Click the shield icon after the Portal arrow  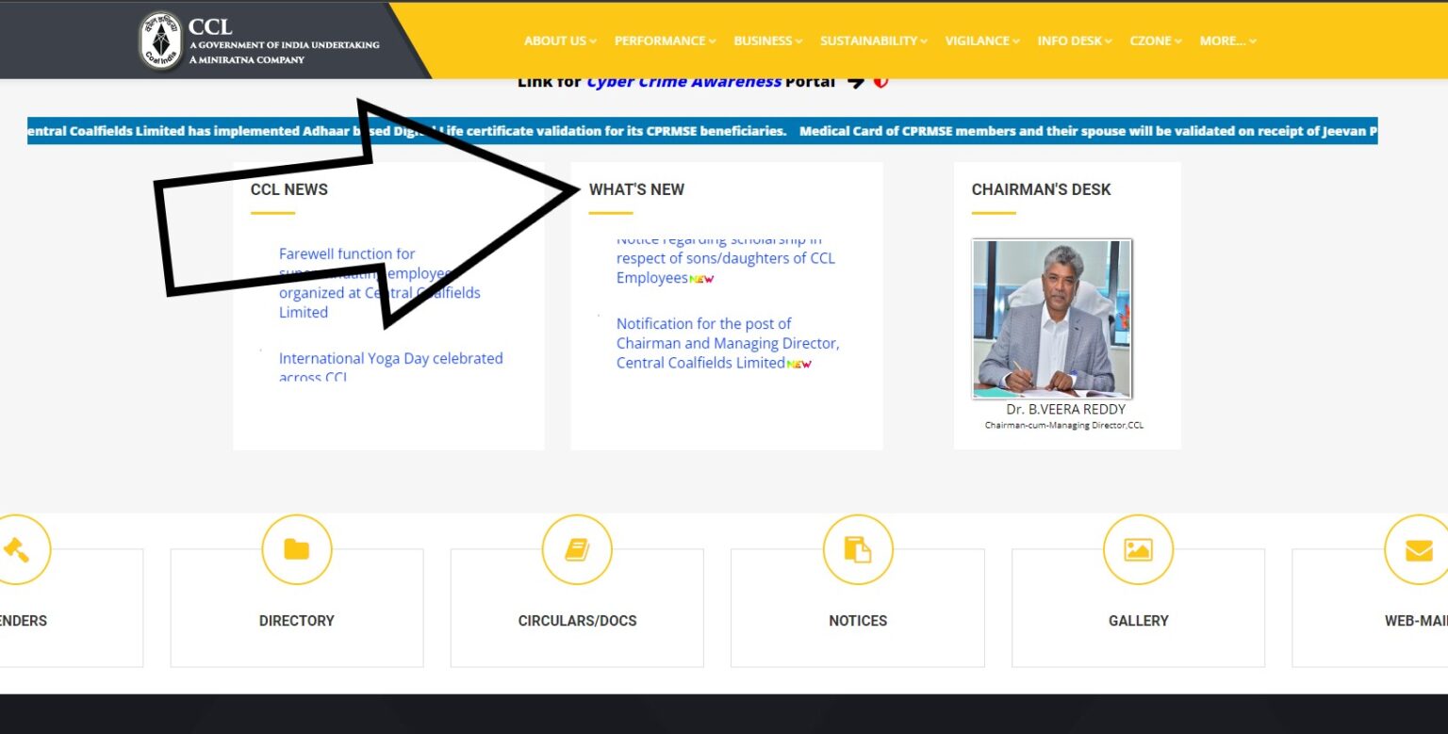pos(880,82)
